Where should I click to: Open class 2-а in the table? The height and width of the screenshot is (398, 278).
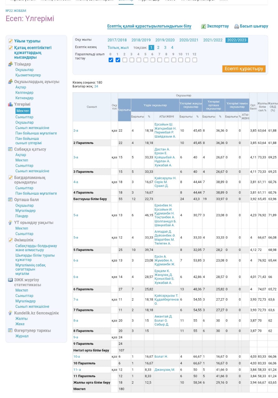click(76, 131)
